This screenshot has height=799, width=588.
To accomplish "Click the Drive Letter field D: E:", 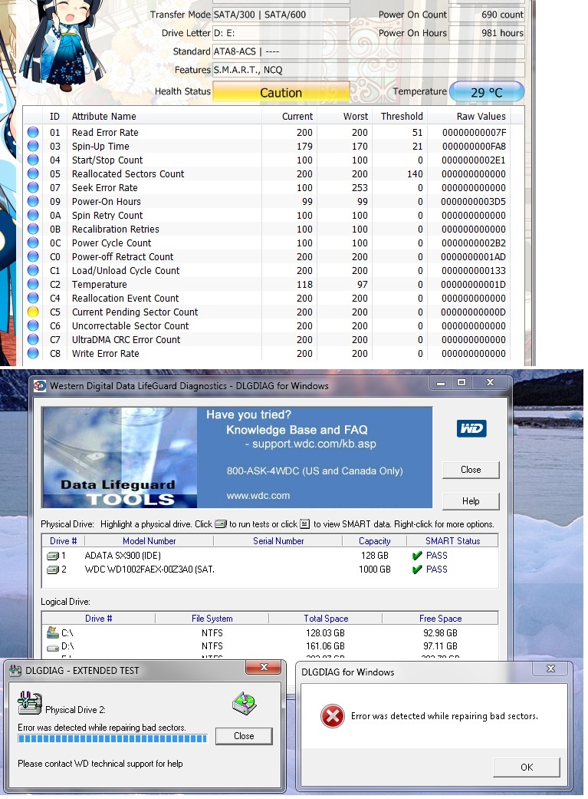I will [281, 33].
